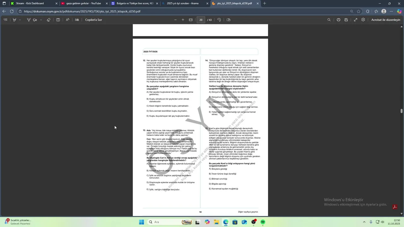Open PDF viewer settings gear

(x=363, y=20)
